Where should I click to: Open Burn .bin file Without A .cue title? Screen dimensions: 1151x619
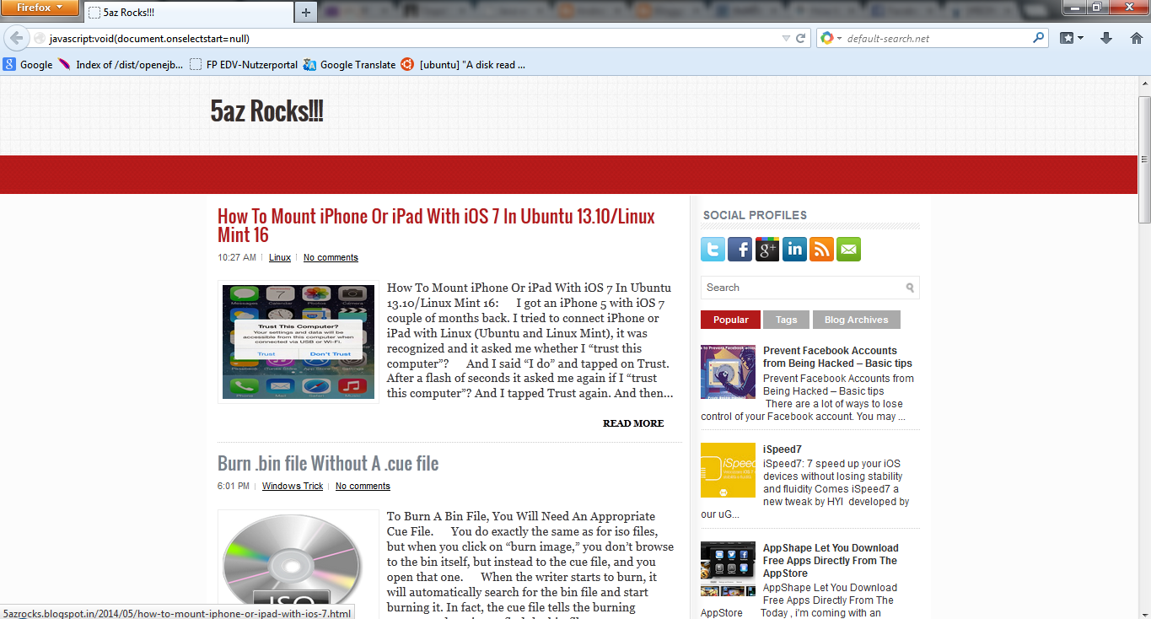(x=328, y=463)
